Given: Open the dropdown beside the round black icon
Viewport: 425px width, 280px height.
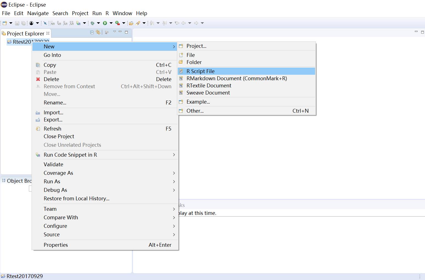Looking at the screenshot, I should (37, 23).
